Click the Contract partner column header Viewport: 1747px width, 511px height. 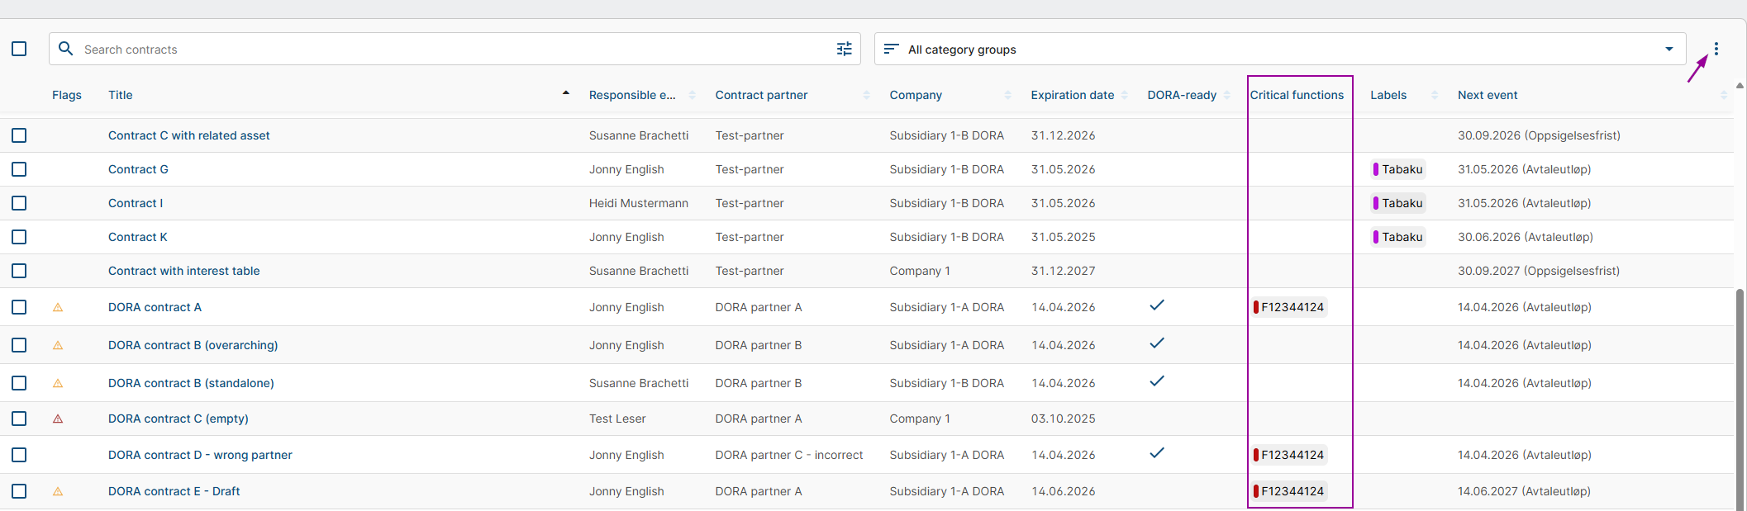click(761, 95)
